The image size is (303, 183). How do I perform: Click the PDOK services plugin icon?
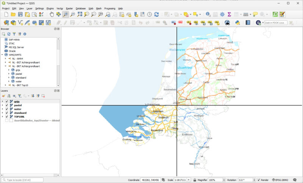(x=258, y=23)
